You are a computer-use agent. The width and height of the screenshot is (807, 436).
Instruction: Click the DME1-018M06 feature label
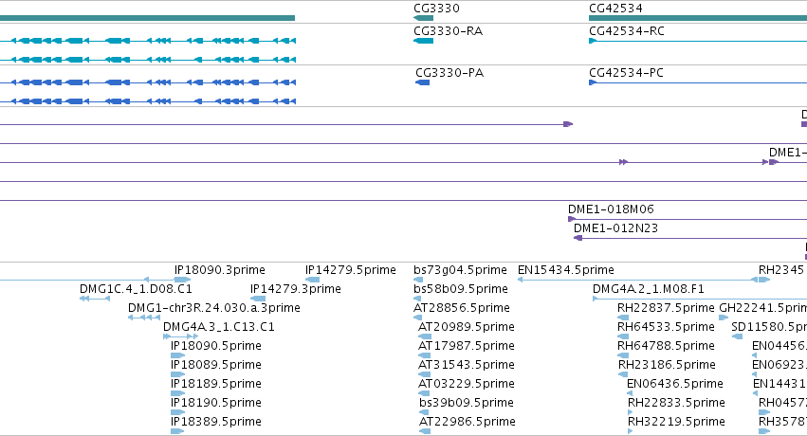point(611,209)
